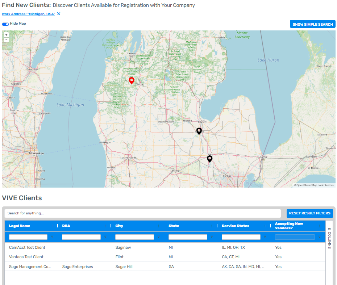The width and height of the screenshot is (337, 285).
Task: Click the Legal Name filter text box
Action: tap(28, 237)
